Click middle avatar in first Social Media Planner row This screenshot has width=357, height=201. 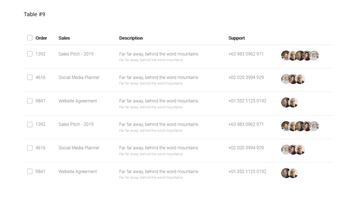[x=293, y=79]
